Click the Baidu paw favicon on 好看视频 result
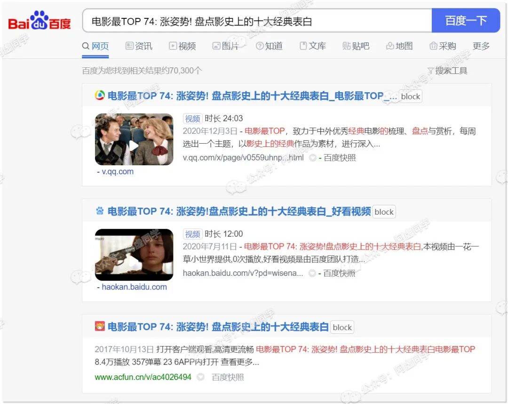 100,211
